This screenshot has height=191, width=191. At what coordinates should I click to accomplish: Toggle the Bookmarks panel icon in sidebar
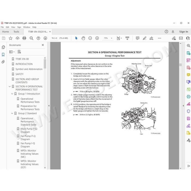pyautogui.click(x=3, y=55)
